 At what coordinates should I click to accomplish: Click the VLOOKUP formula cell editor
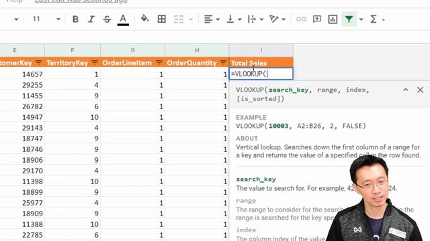261,74
